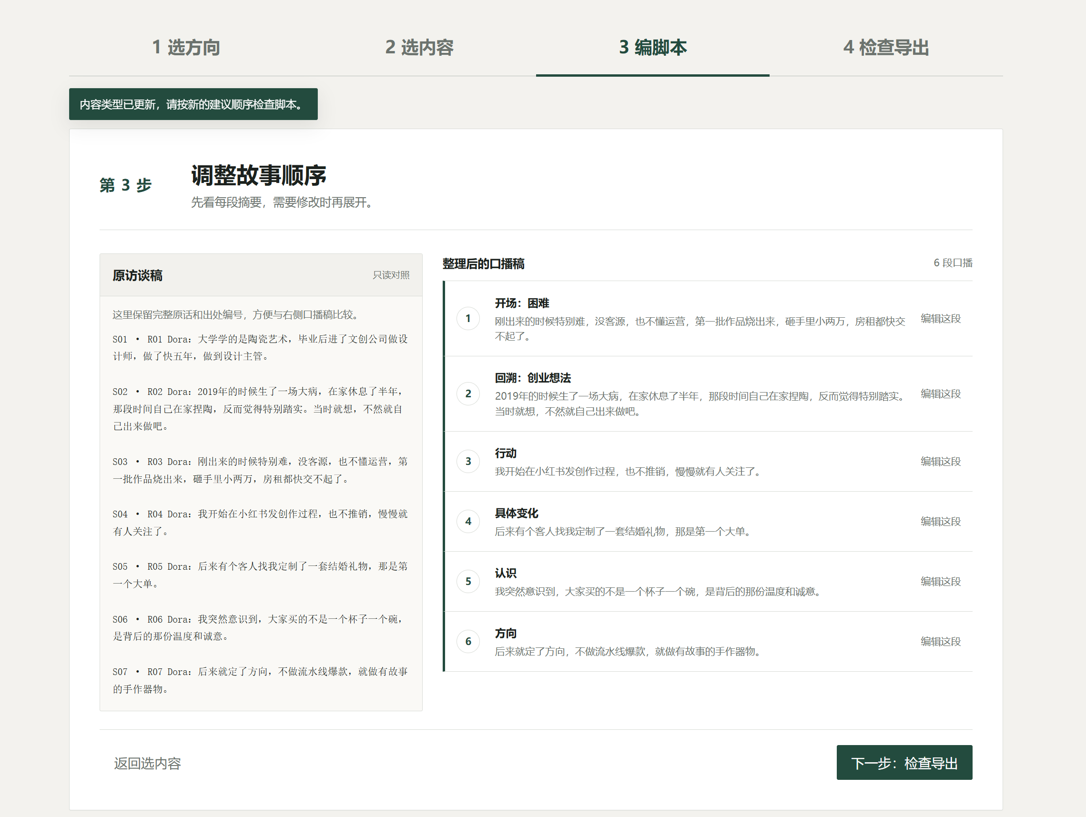Edit the 行动 segment
This screenshot has height=817, width=1086.
(940, 461)
